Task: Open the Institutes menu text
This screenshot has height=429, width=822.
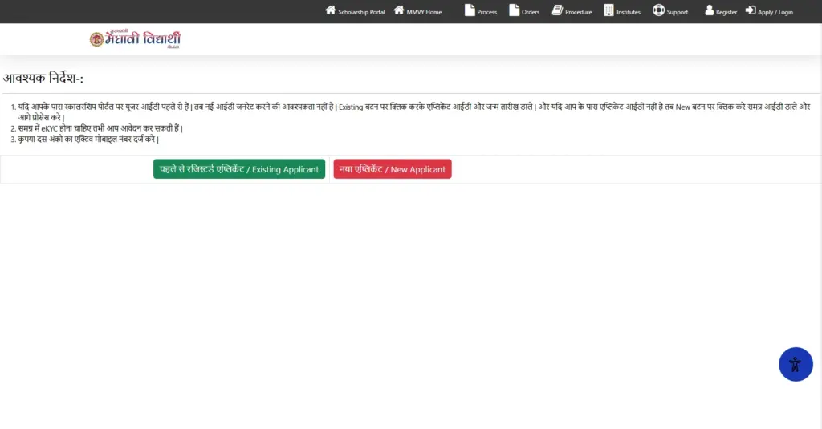Action: tap(629, 12)
